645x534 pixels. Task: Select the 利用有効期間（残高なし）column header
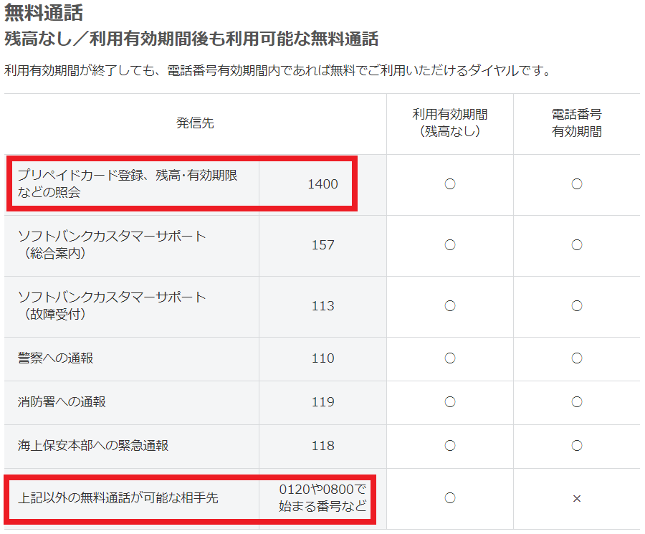tap(449, 124)
